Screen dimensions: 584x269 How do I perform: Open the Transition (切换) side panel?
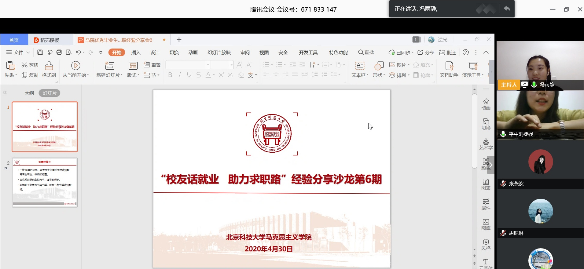pos(486,124)
